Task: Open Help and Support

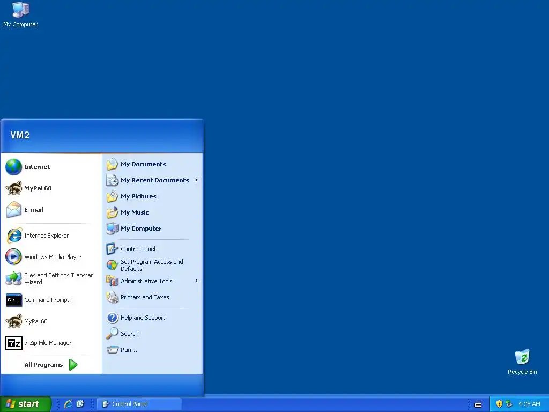Action: click(153, 318)
